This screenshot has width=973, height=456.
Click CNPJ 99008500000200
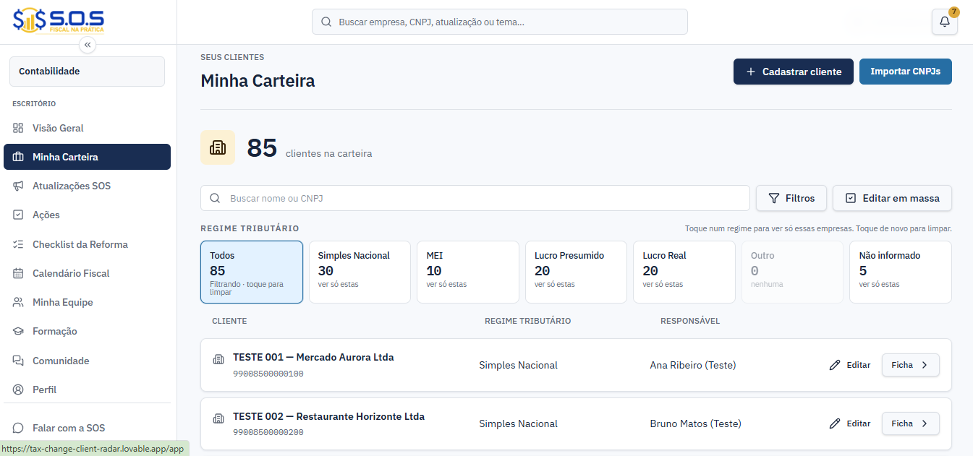[x=268, y=432]
